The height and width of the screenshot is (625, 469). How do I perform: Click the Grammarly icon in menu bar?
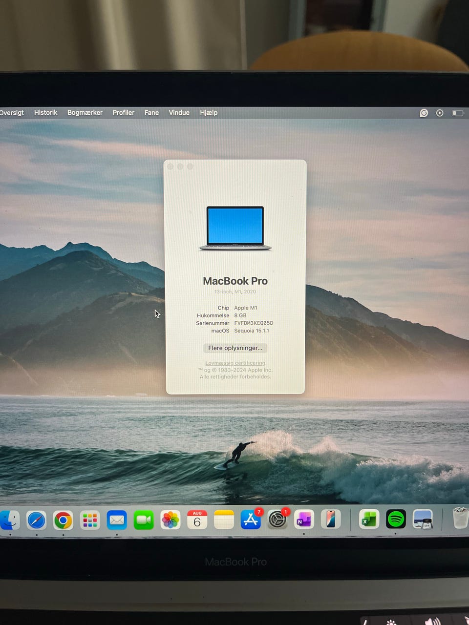pos(424,113)
